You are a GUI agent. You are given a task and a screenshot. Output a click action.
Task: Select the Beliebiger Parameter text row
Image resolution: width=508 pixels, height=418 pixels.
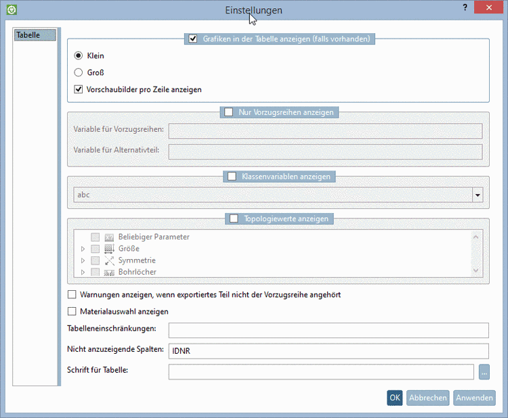pos(154,237)
